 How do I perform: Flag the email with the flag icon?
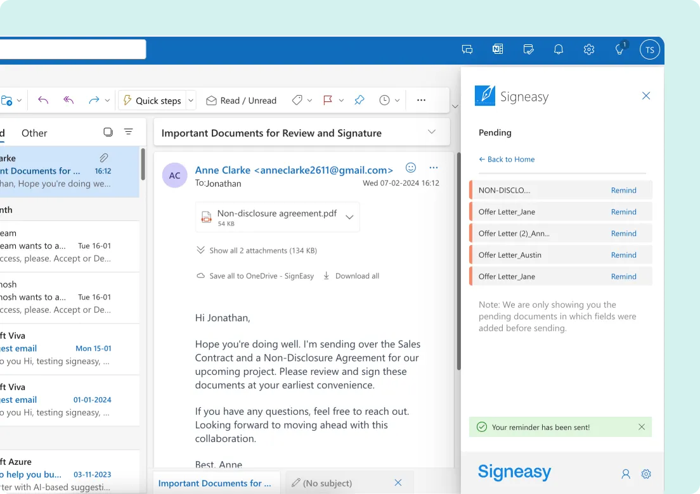[x=327, y=100]
